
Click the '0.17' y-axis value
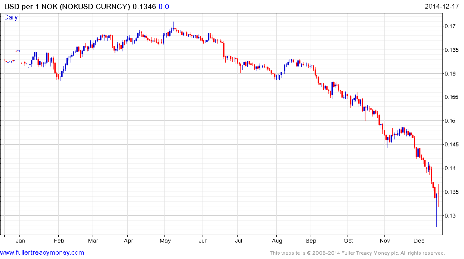[x=450, y=26]
